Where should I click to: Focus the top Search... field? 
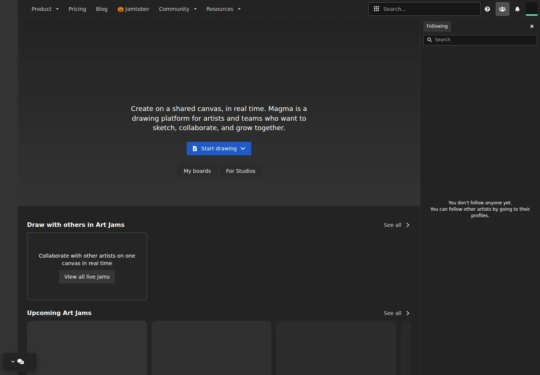pos(424,9)
